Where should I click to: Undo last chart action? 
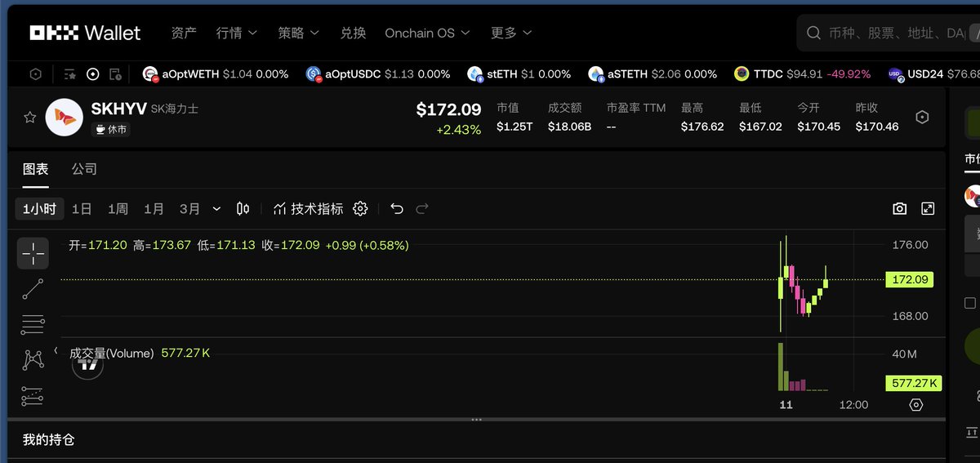pyautogui.click(x=397, y=209)
